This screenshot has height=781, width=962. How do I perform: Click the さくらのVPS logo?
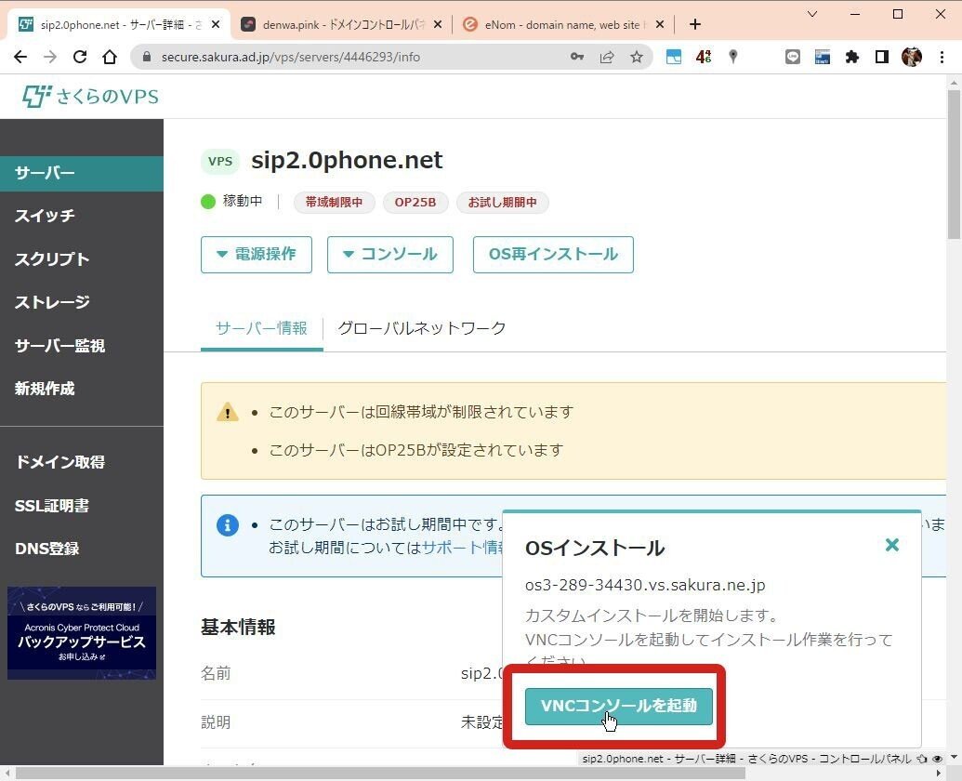tap(91, 97)
